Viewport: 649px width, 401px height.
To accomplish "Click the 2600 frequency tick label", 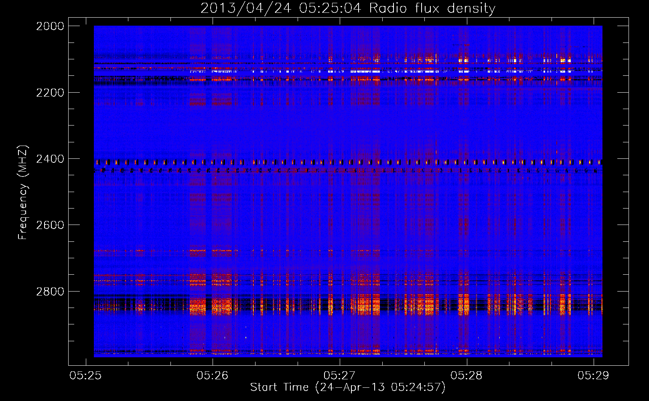I will [x=50, y=225].
